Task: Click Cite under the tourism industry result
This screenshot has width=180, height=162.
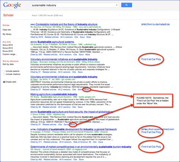Action: 75,159
